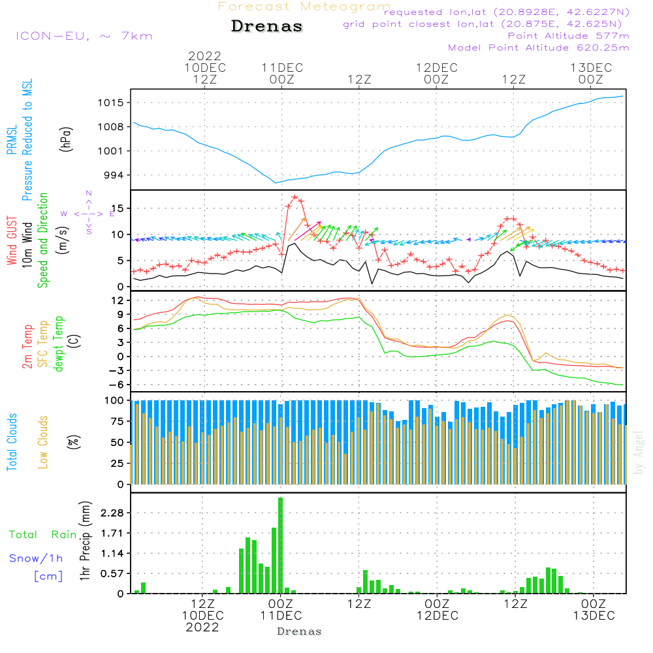Click the bottom axis label 00Z 12DEC
This screenshot has height=653, width=653.
(438, 610)
